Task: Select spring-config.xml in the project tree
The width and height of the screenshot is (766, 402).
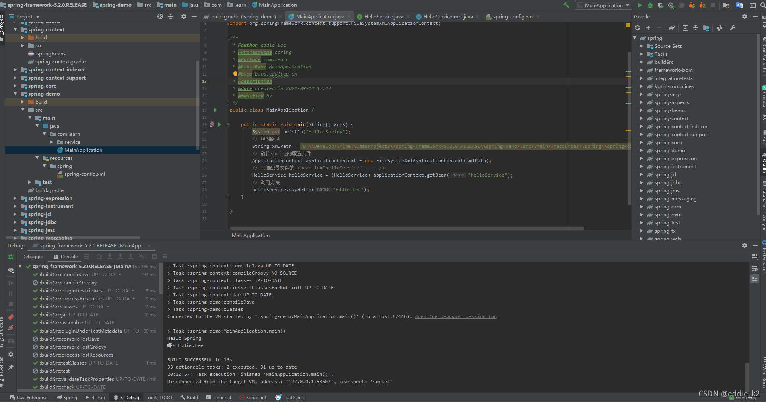Action: point(84,174)
